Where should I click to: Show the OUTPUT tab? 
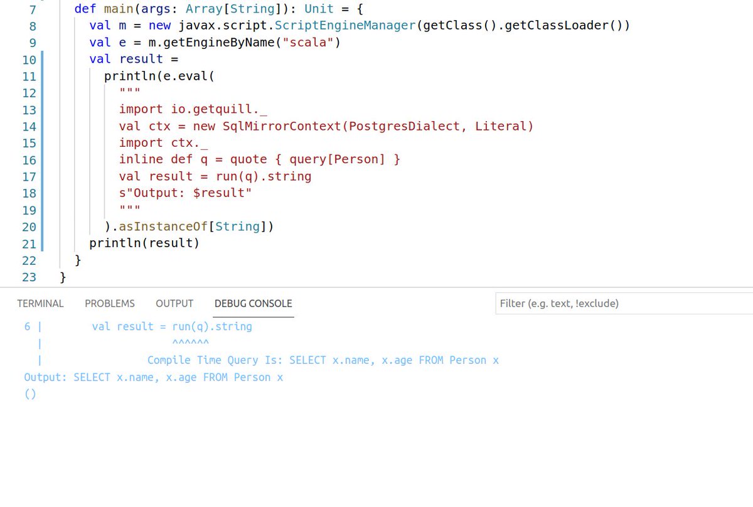click(174, 304)
